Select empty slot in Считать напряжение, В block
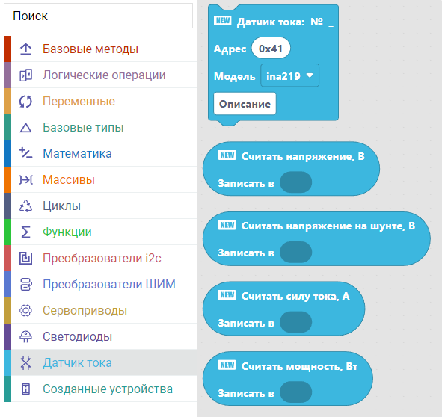Viewport: 442px width, 417px height. 295,182
